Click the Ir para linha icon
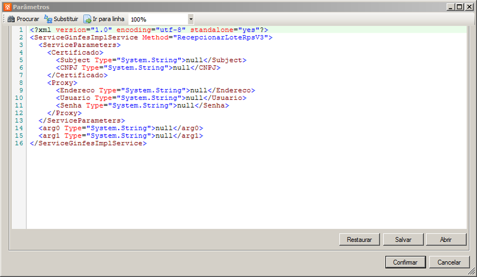Image resolution: width=477 pixels, height=277 pixels. tap(87, 19)
